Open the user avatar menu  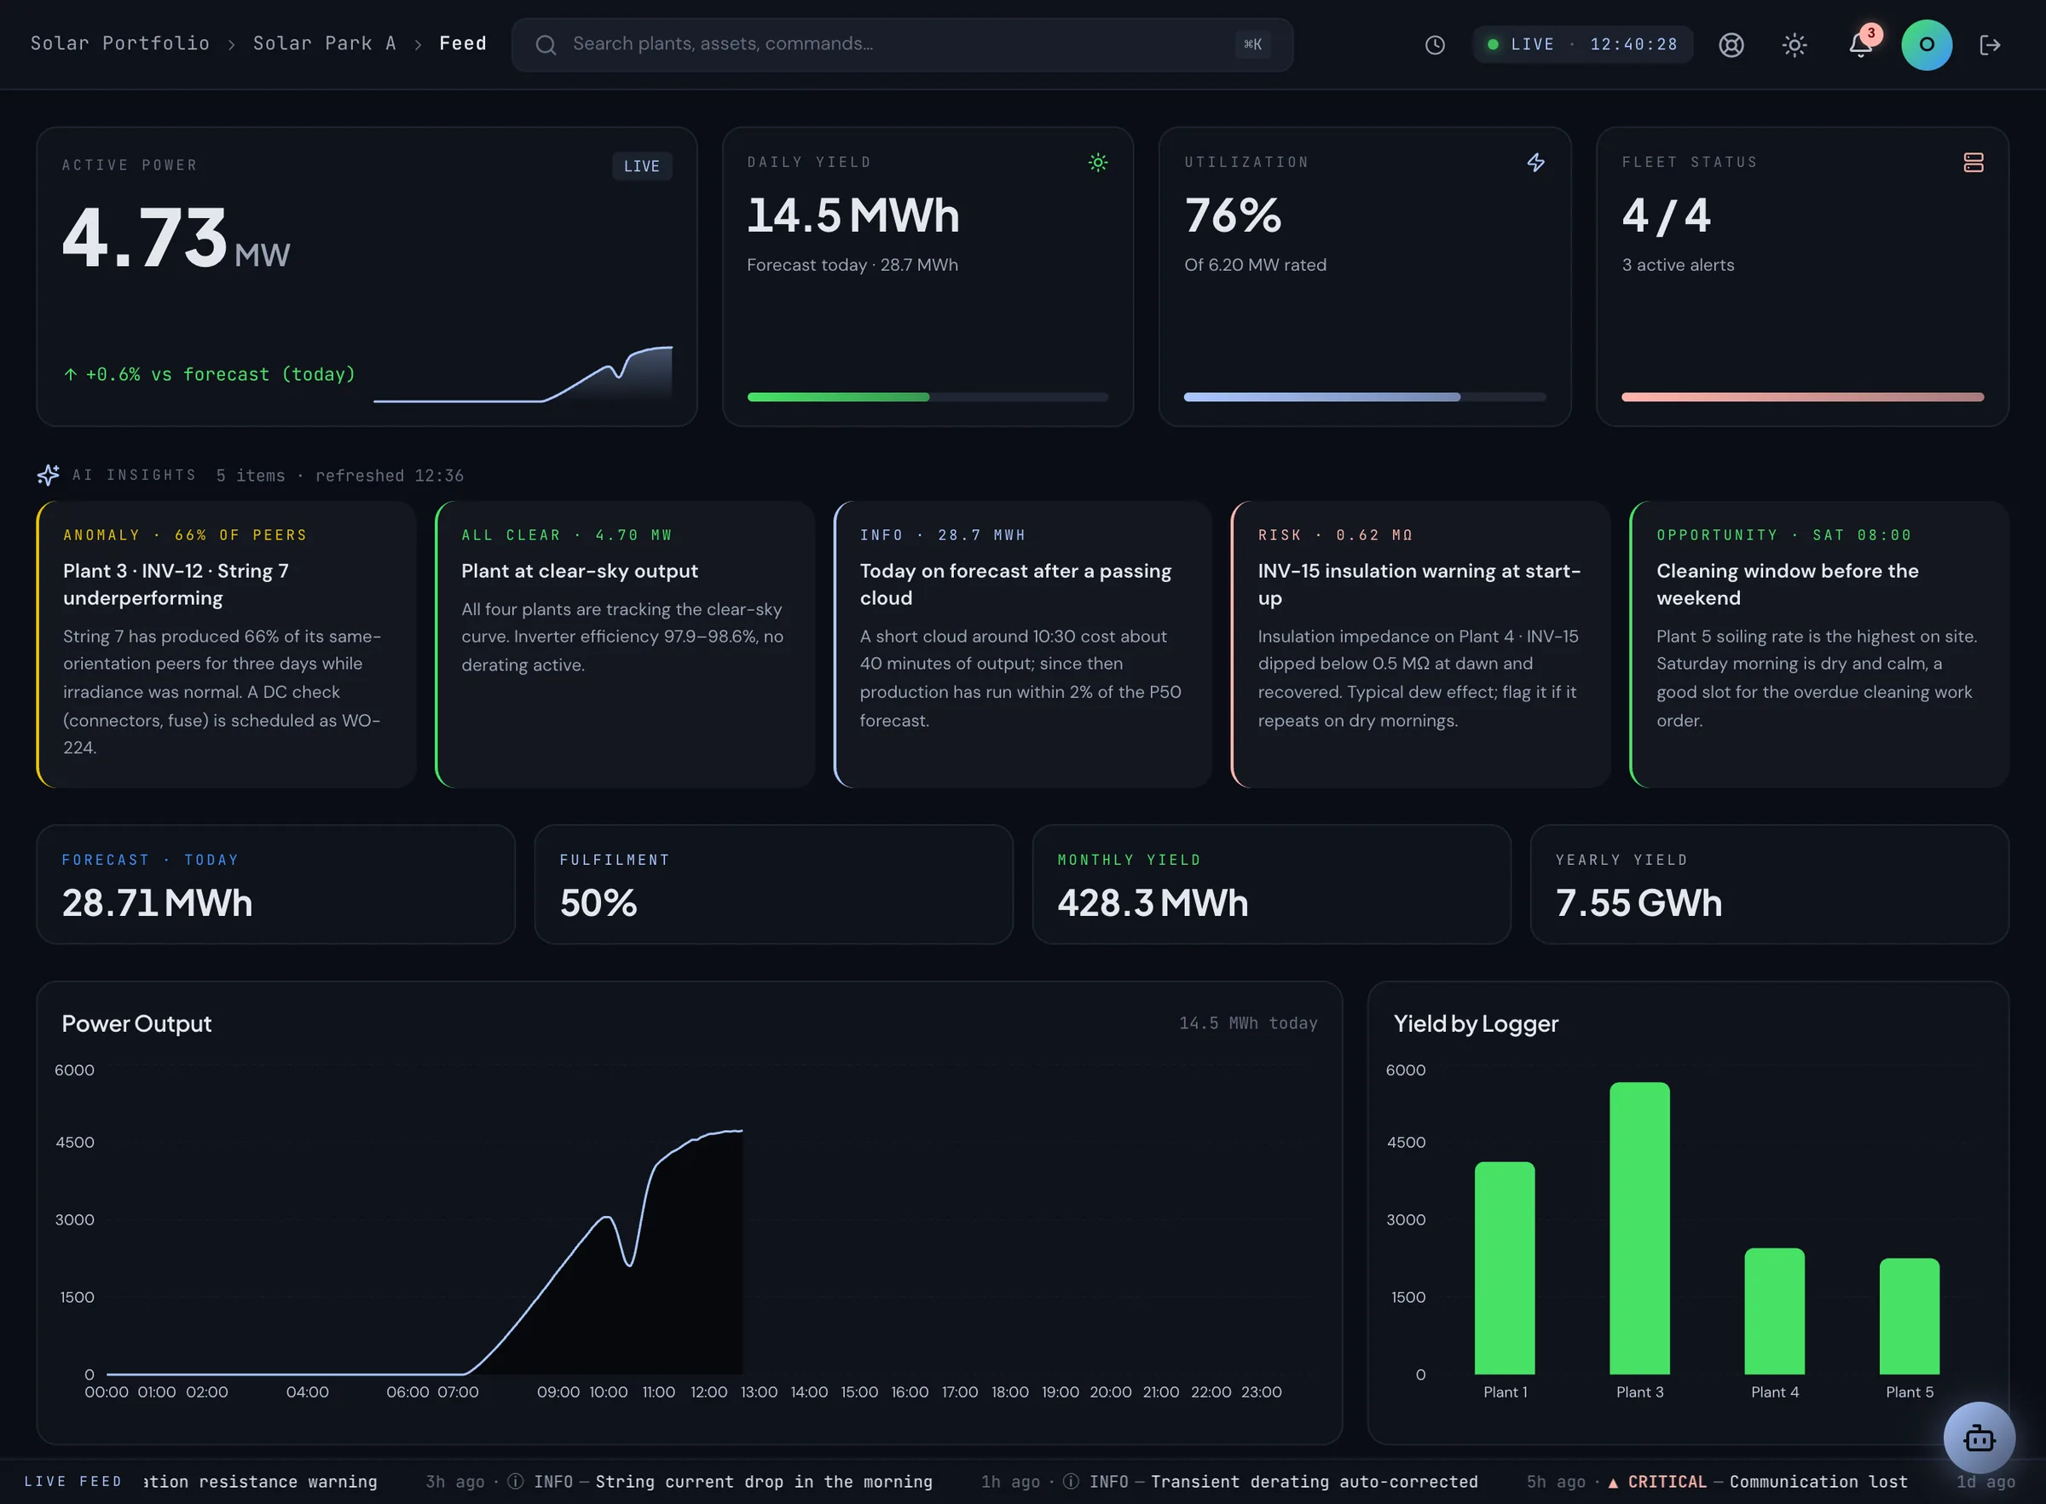(1926, 44)
